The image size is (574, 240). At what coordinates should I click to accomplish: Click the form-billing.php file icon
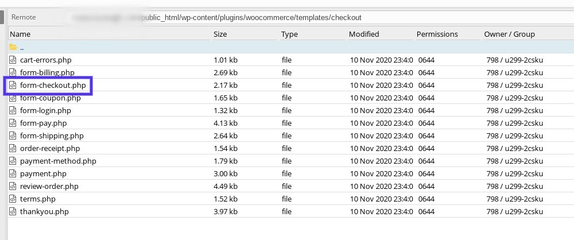[x=13, y=72]
